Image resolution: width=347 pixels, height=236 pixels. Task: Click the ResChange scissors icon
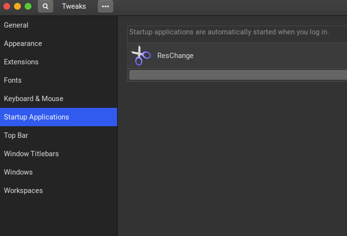[141, 56]
